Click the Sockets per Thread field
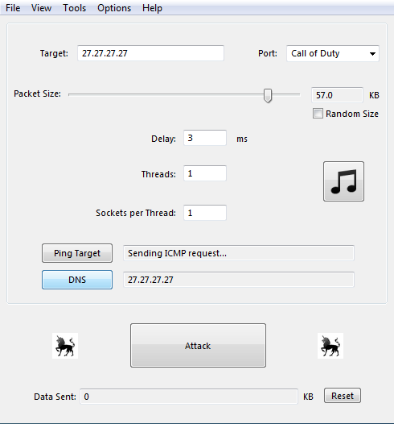The image size is (394, 424). [x=205, y=213]
